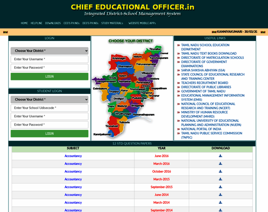Click Accountancy subject in March-2015 row

coord(73,179)
